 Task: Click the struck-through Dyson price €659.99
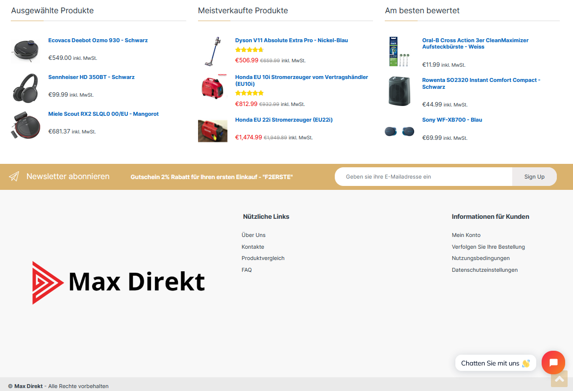point(270,61)
